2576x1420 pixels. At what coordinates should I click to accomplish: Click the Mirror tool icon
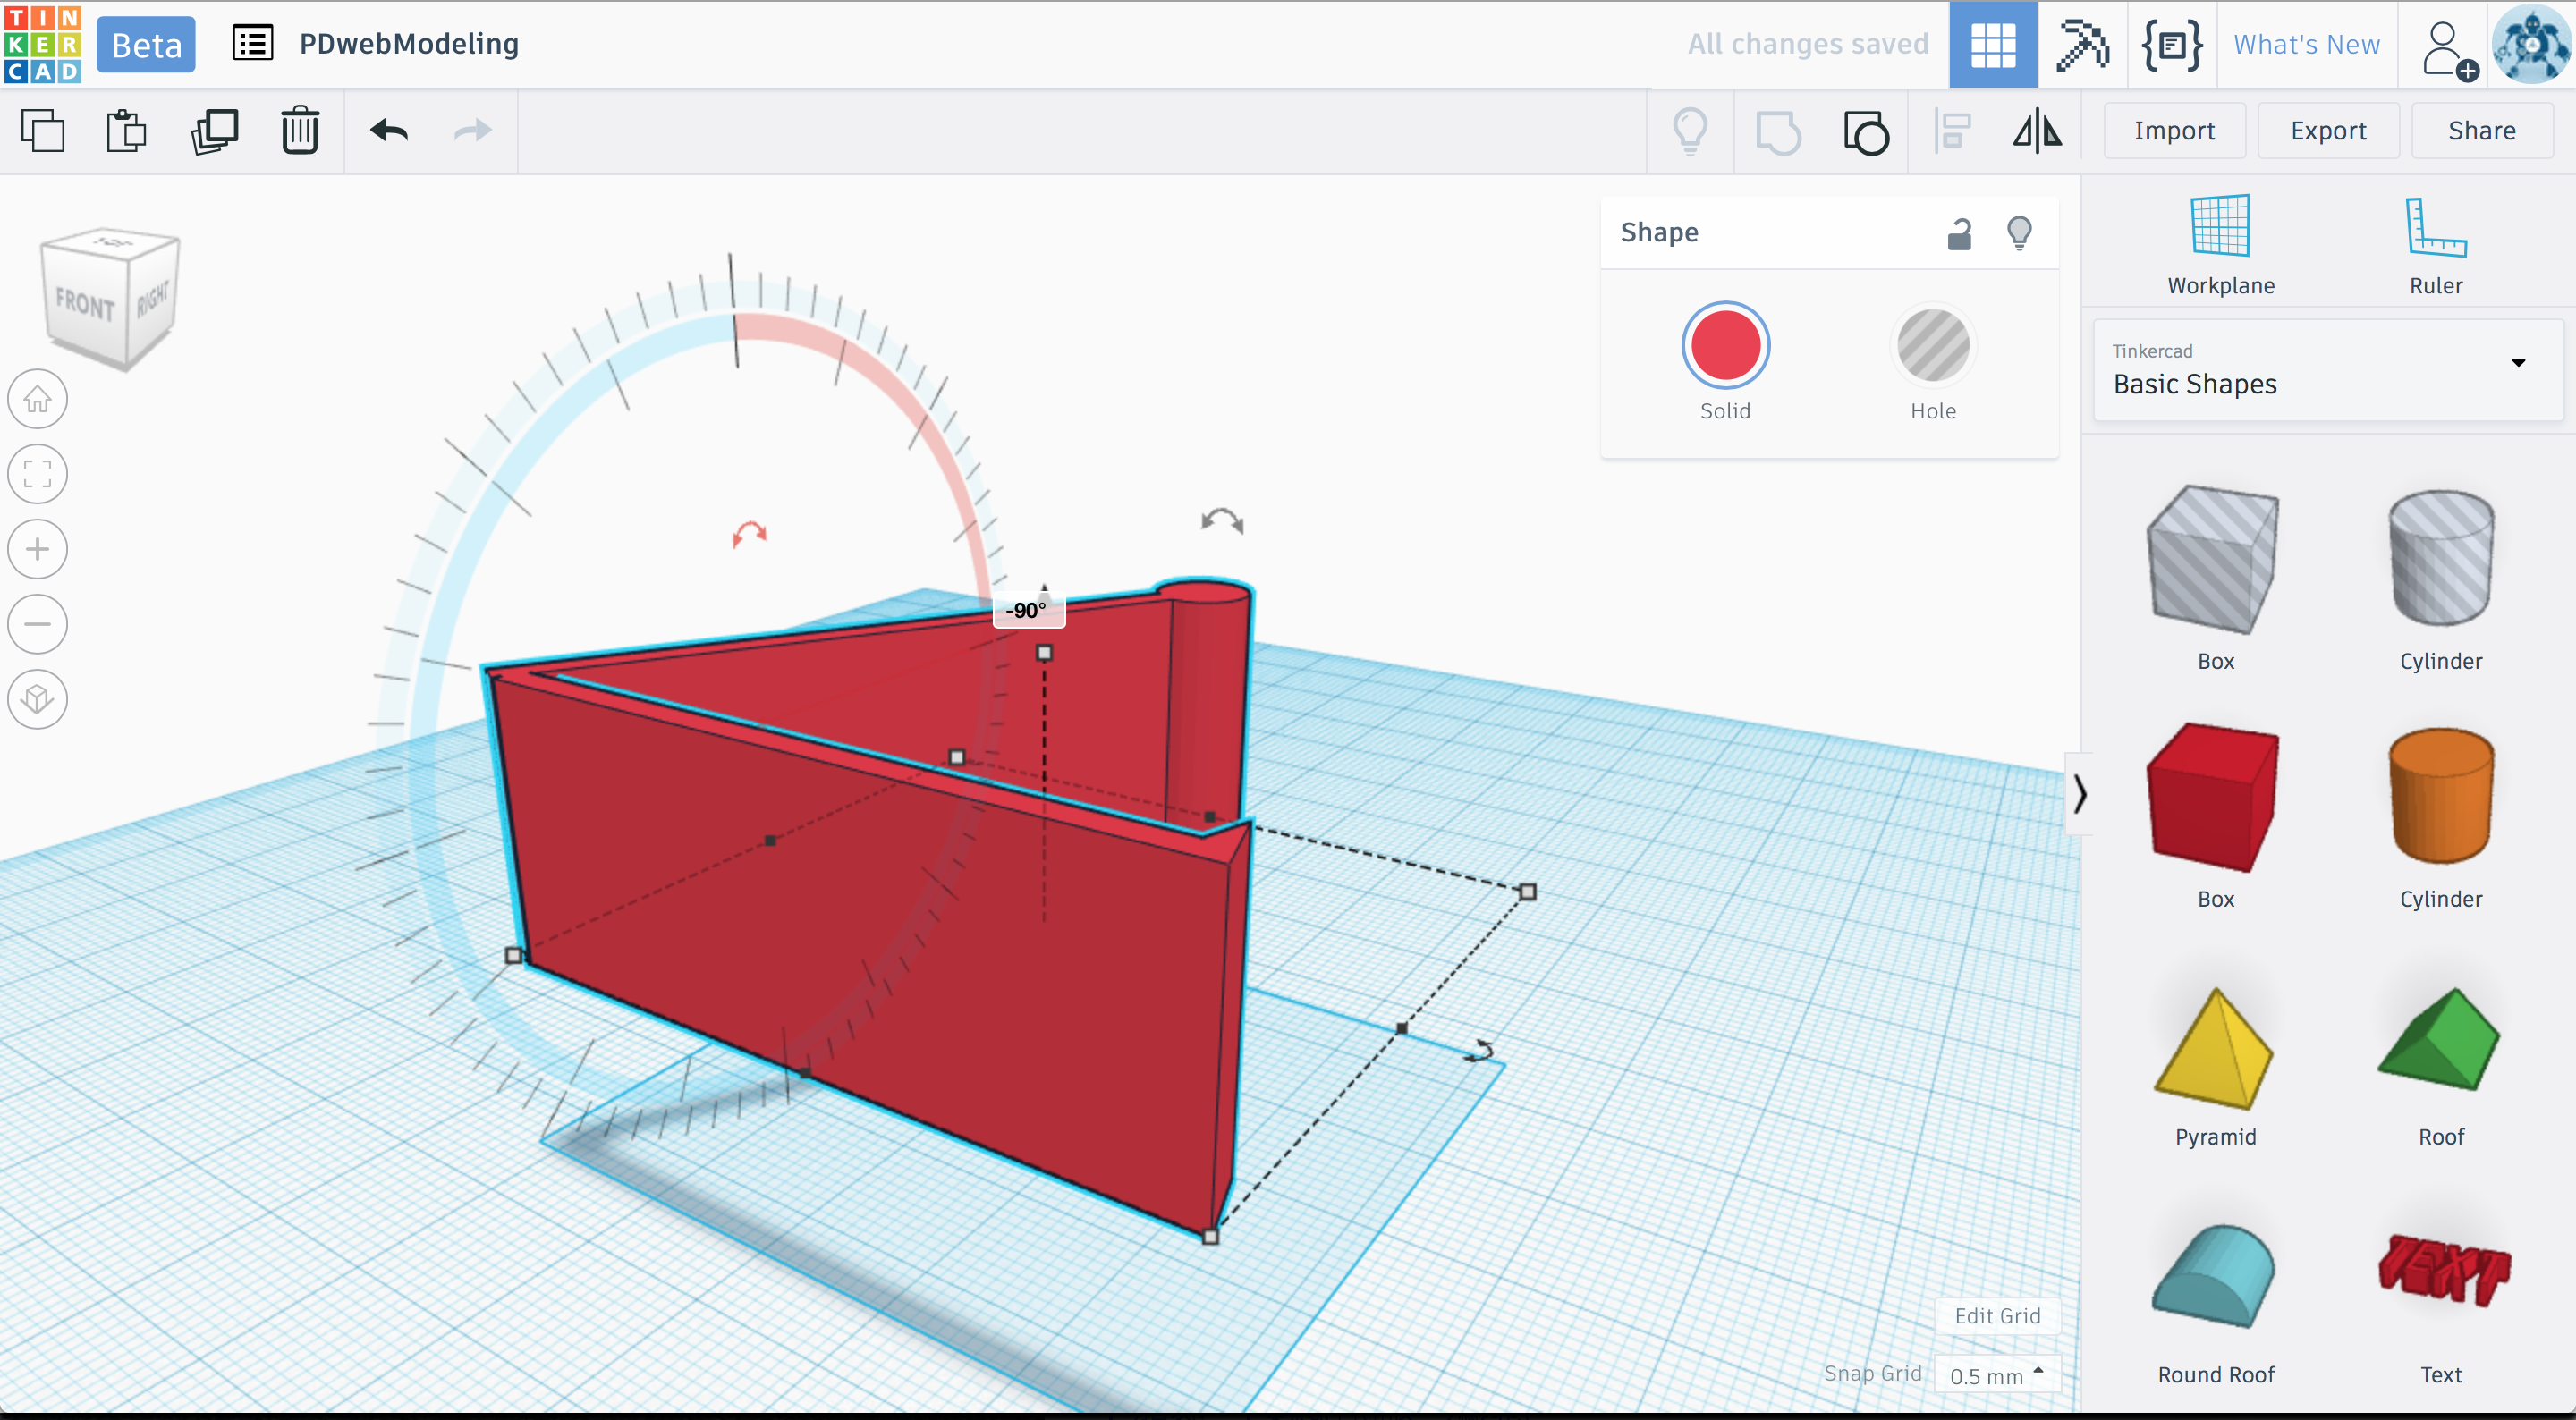2037,131
